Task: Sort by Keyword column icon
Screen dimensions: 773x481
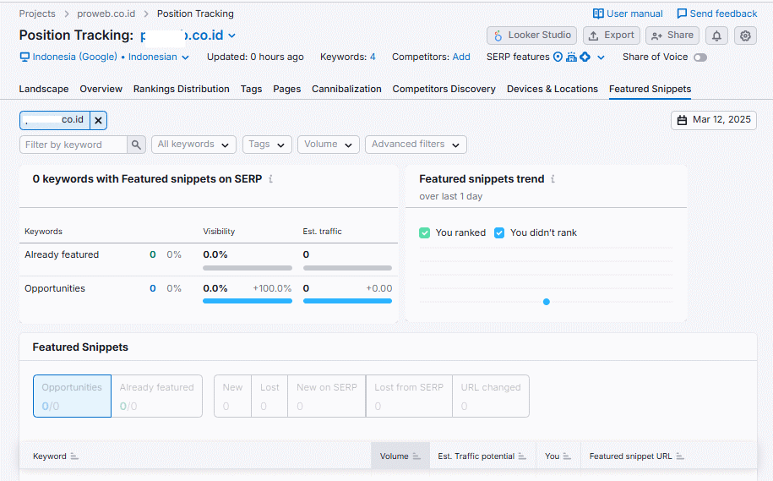Action: [74, 456]
